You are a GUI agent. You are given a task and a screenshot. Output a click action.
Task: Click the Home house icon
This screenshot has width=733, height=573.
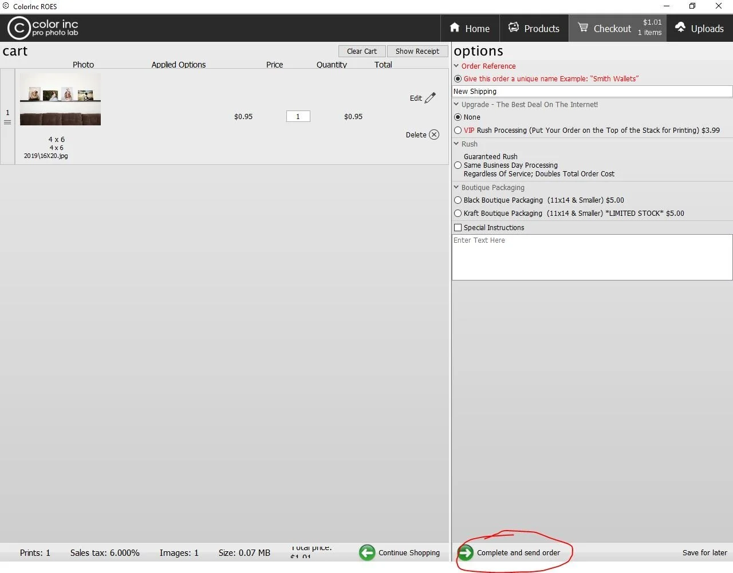tap(455, 27)
